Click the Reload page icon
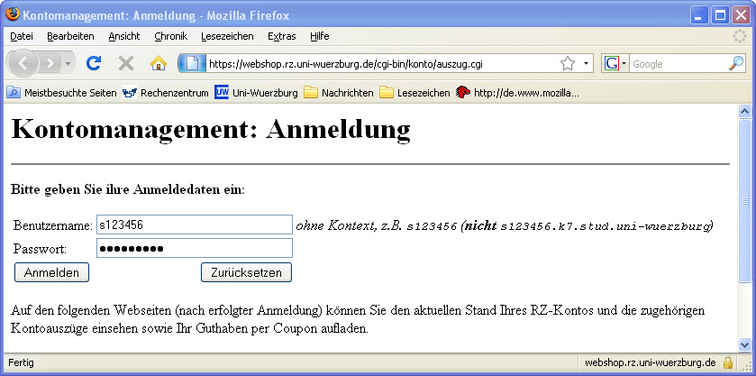The width and height of the screenshot is (756, 376). 93,64
